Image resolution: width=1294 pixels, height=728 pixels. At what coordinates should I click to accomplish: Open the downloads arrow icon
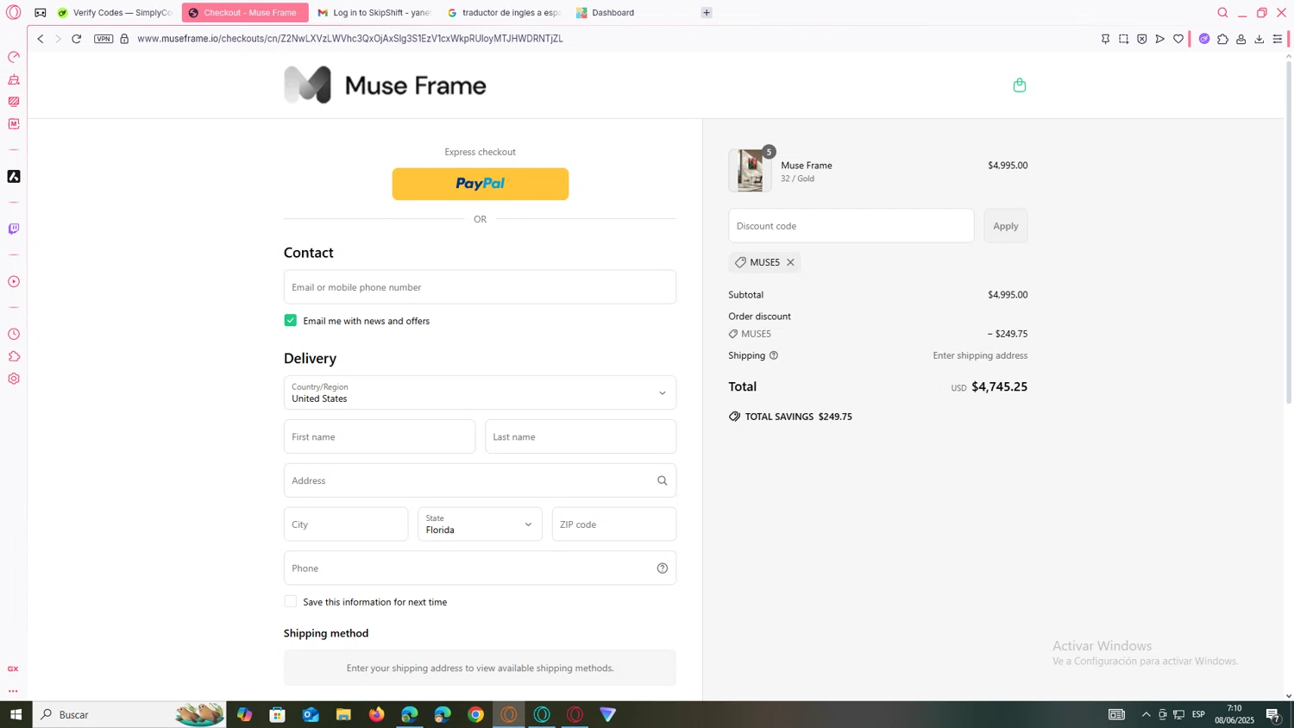1259,39
